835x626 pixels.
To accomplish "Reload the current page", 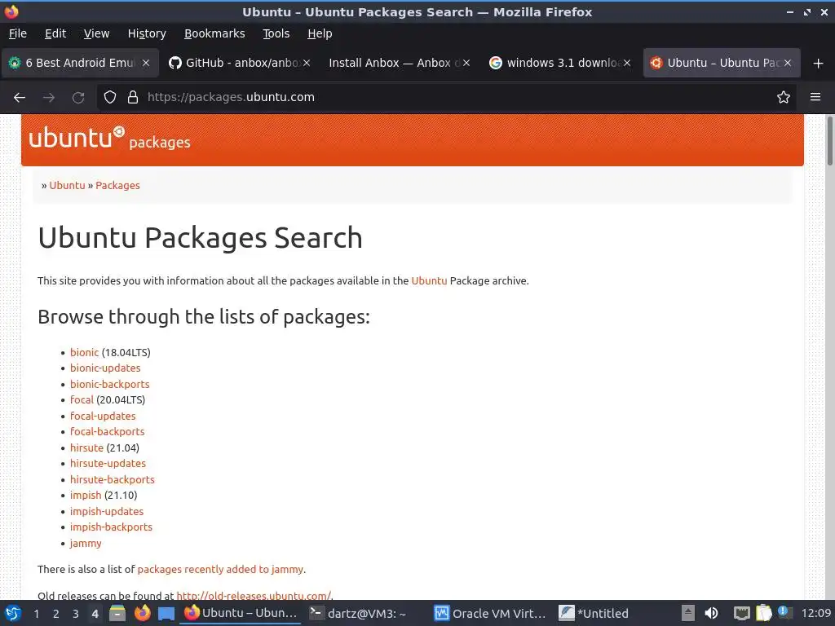I will pyautogui.click(x=78, y=98).
